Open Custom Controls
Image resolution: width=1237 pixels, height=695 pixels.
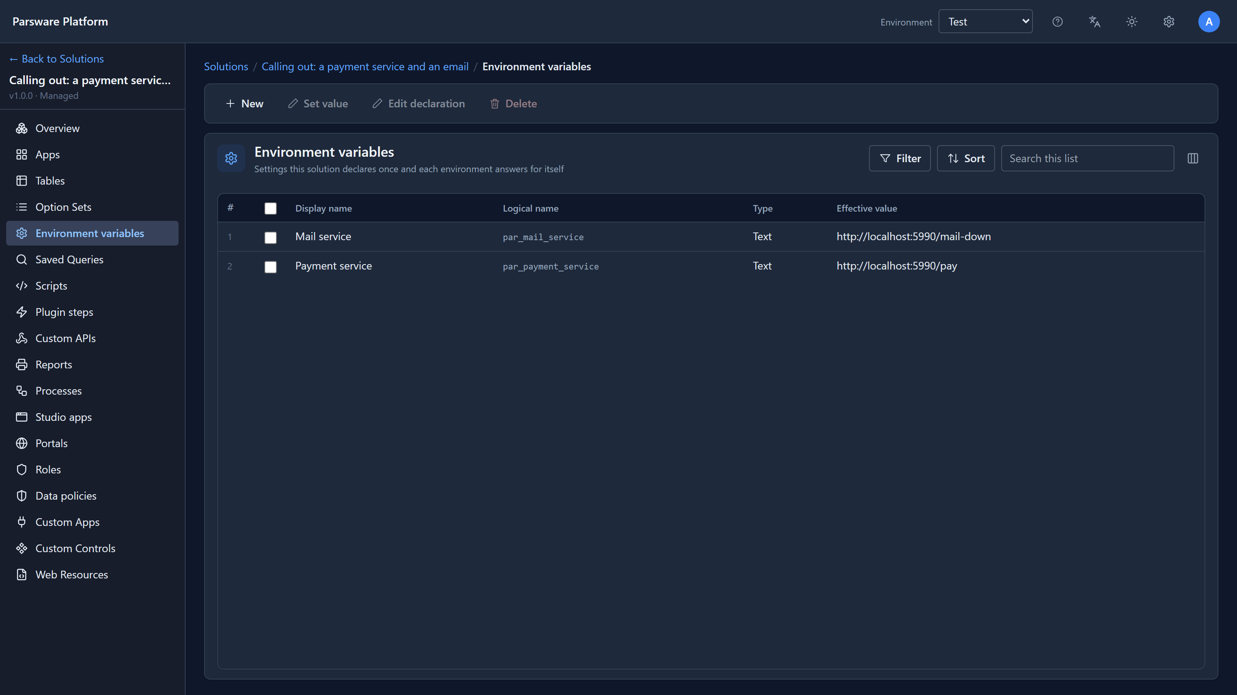coord(92,548)
